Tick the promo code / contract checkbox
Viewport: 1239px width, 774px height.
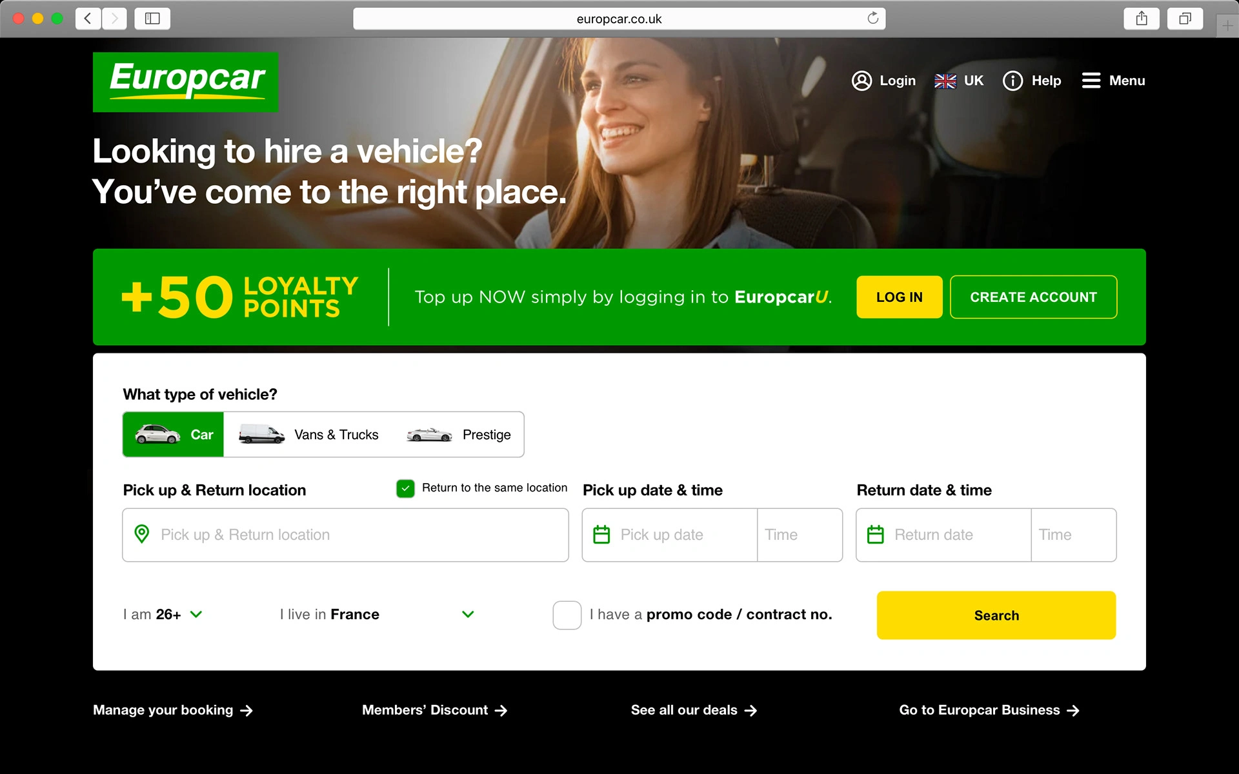coord(567,615)
